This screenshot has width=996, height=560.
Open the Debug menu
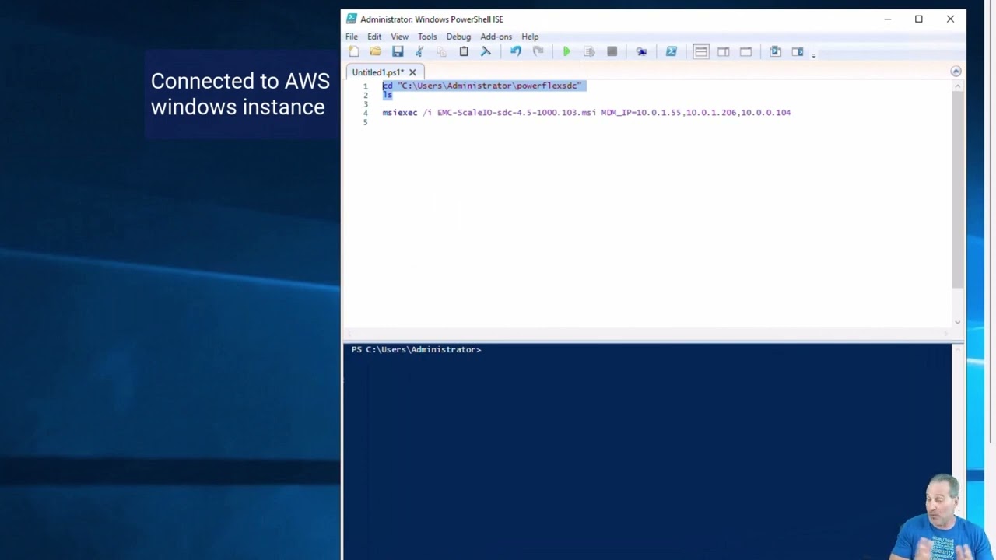click(458, 37)
